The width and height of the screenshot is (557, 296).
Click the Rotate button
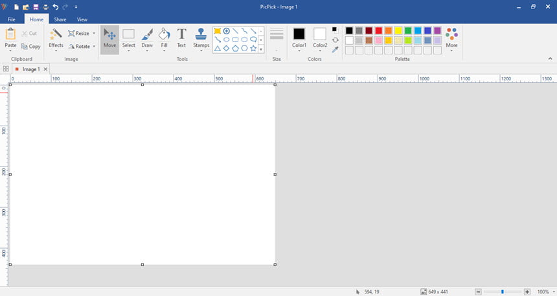[x=80, y=46]
